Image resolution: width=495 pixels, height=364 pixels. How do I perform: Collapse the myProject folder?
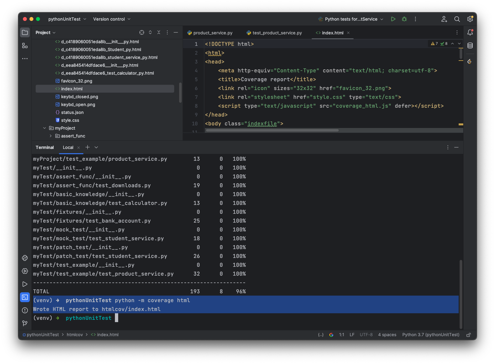pos(45,128)
